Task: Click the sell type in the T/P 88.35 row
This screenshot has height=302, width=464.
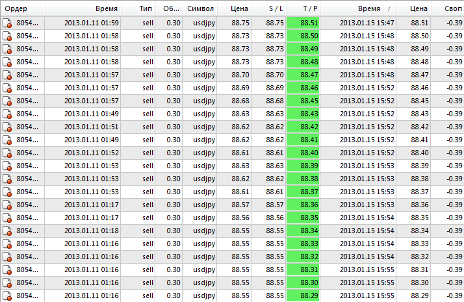Action: point(148,218)
